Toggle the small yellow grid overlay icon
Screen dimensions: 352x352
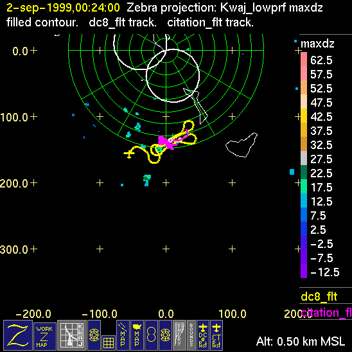tap(109, 343)
